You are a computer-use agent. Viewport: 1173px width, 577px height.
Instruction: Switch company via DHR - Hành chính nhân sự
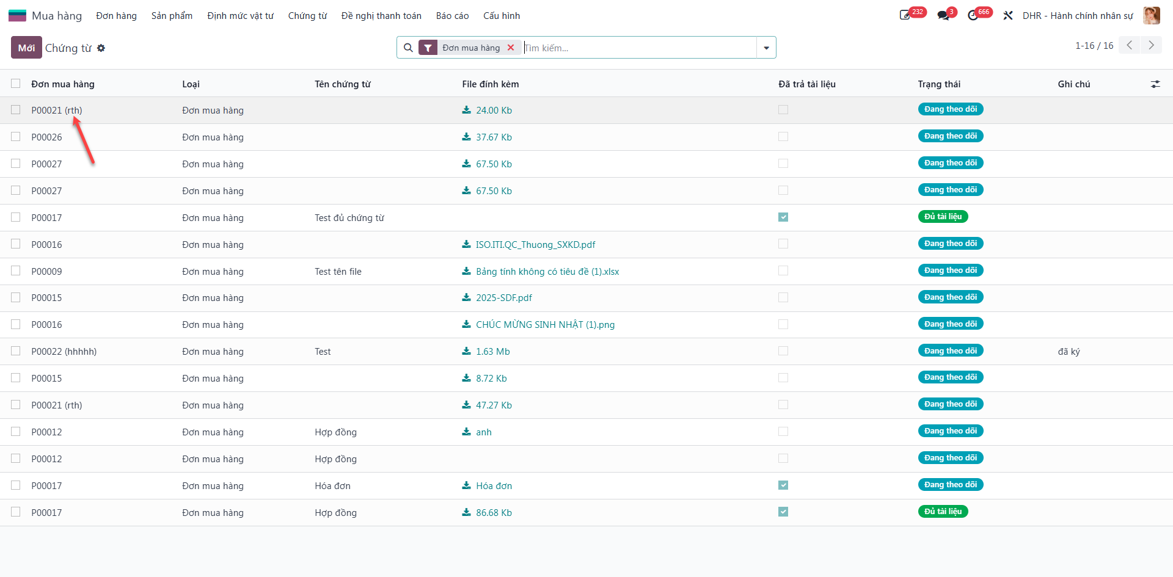1078,16
